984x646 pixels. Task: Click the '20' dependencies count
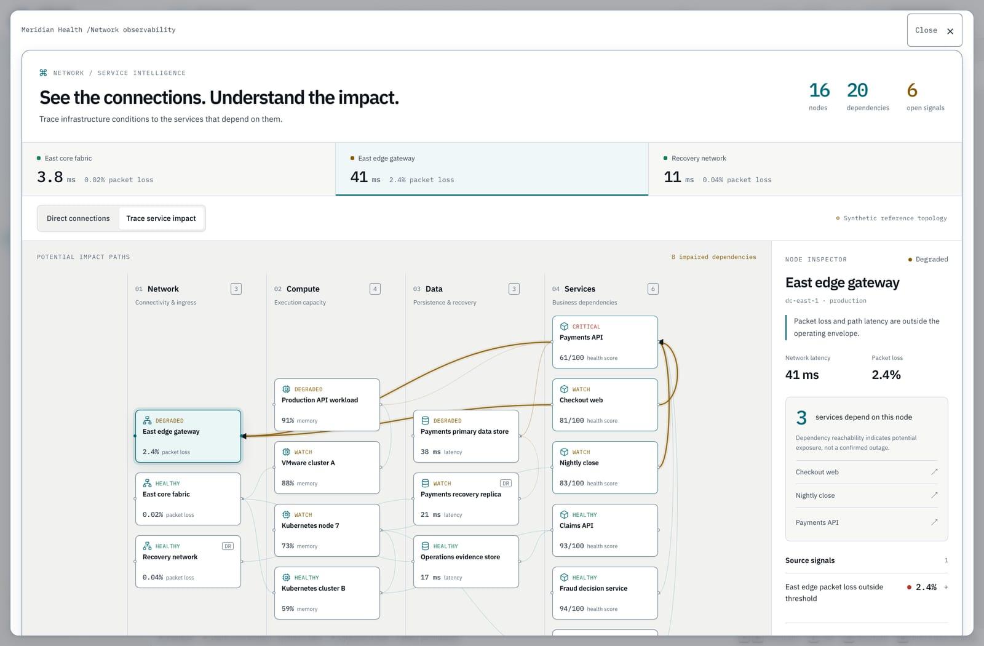[x=857, y=90]
